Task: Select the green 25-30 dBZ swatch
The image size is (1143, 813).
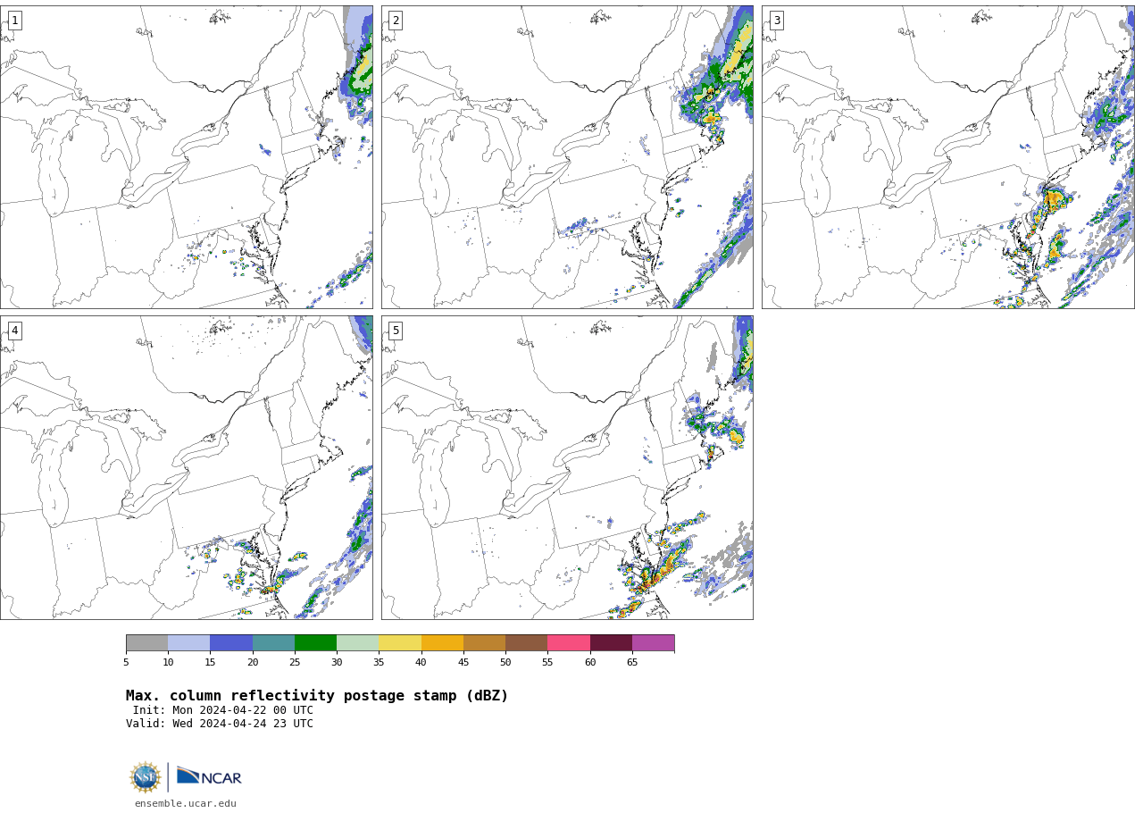Action: point(315,643)
